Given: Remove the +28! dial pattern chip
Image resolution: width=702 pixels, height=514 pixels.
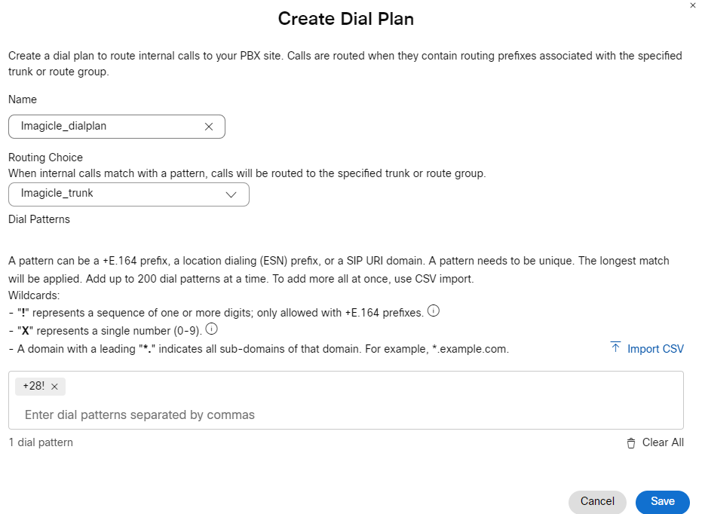Looking at the screenshot, I should click(54, 387).
